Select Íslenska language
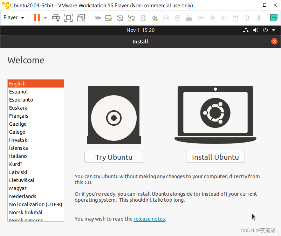The width and height of the screenshot is (281, 236). click(36, 148)
